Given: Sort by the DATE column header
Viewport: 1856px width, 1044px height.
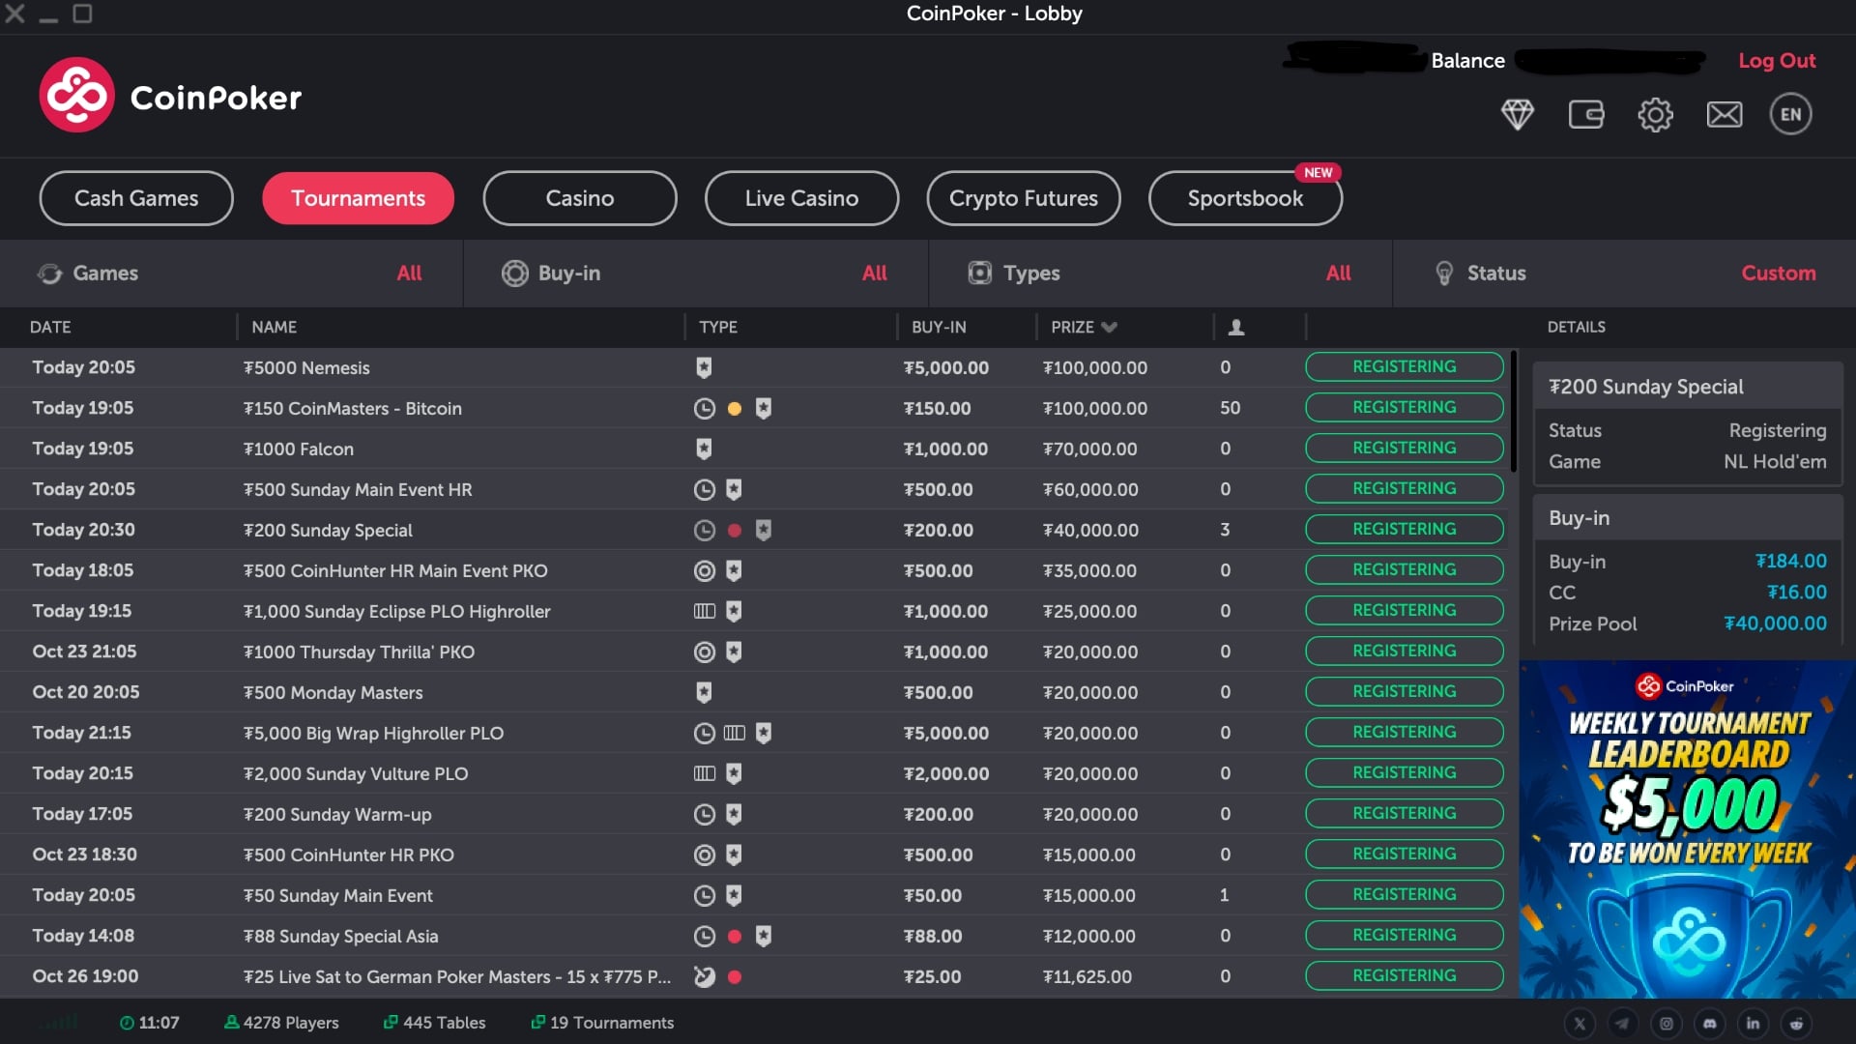Looking at the screenshot, I should (50, 328).
